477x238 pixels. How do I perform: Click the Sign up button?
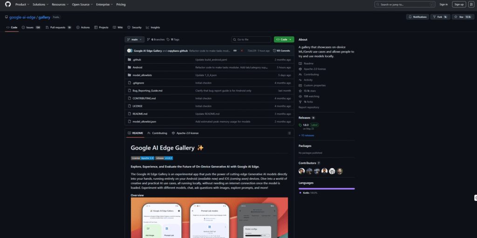(459, 5)
